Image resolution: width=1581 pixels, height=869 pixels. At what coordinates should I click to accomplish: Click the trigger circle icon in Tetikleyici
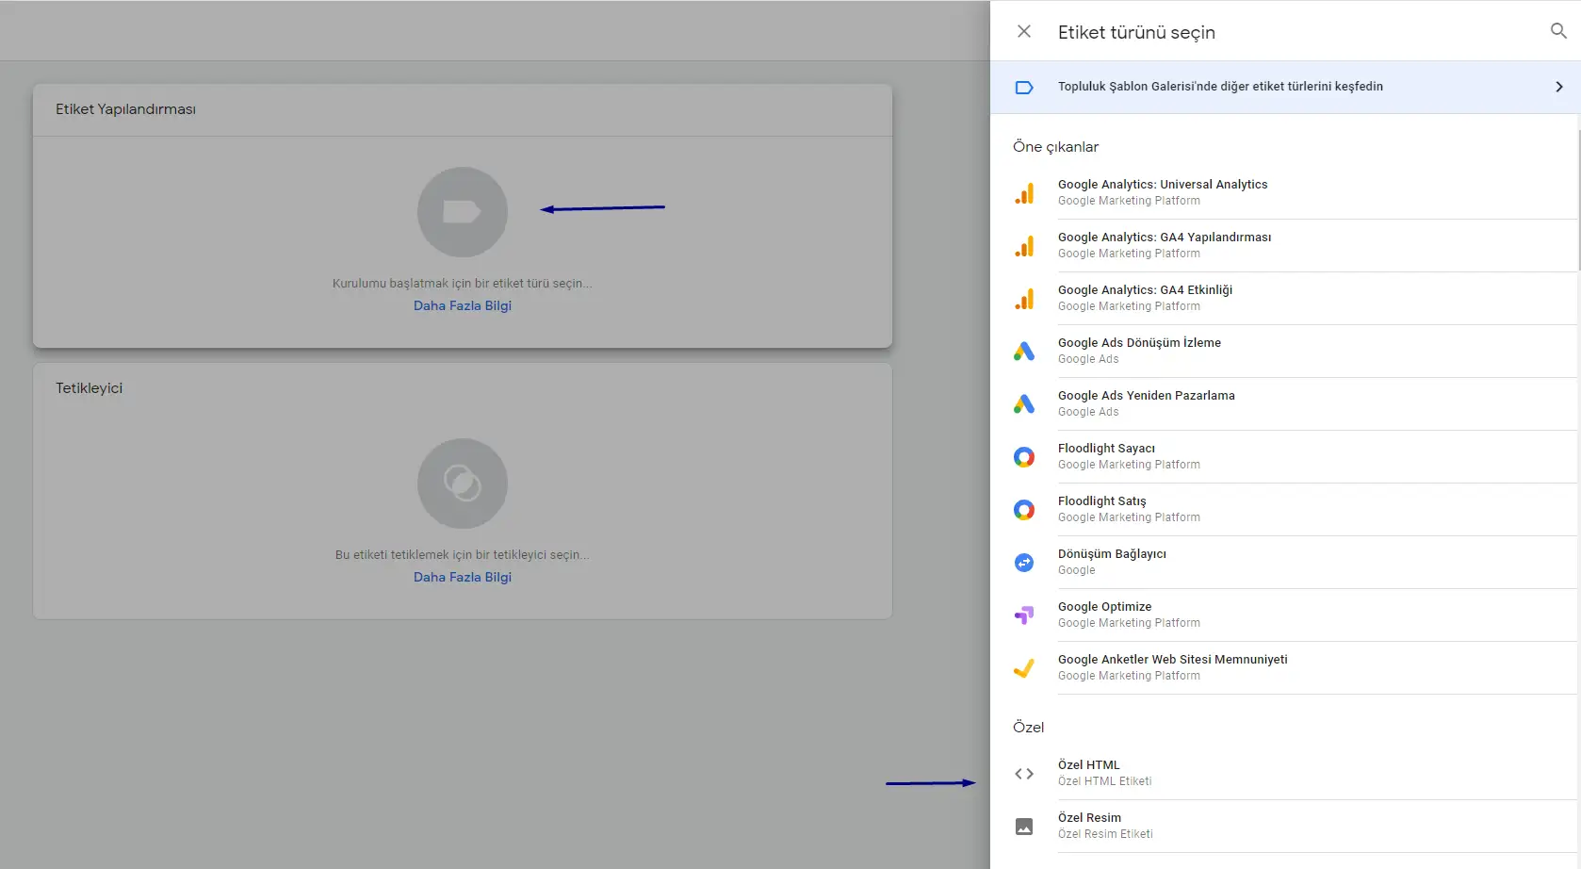(463, 484)
